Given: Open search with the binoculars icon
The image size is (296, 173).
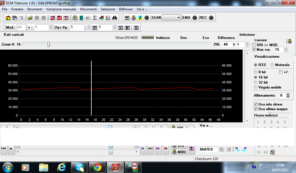Looking at the screenshot, I should (114, 18).
